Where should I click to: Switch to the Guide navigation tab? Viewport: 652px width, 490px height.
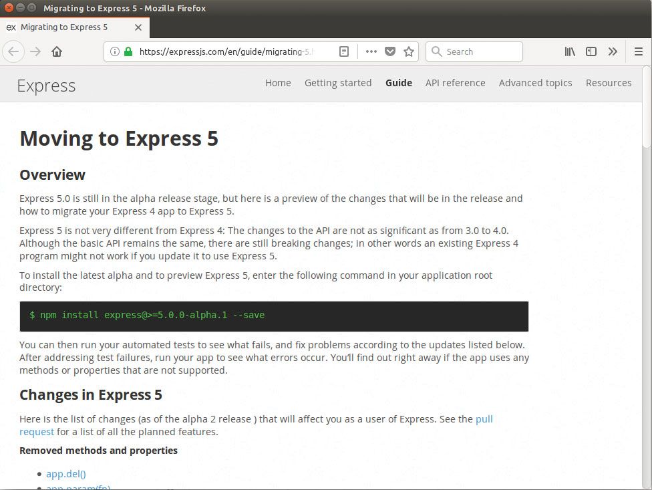pyautogui.click(x=398, y=83)
